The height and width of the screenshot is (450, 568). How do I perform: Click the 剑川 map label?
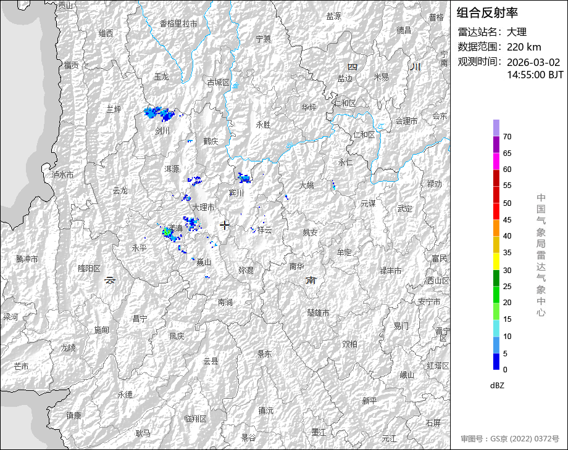162,131
